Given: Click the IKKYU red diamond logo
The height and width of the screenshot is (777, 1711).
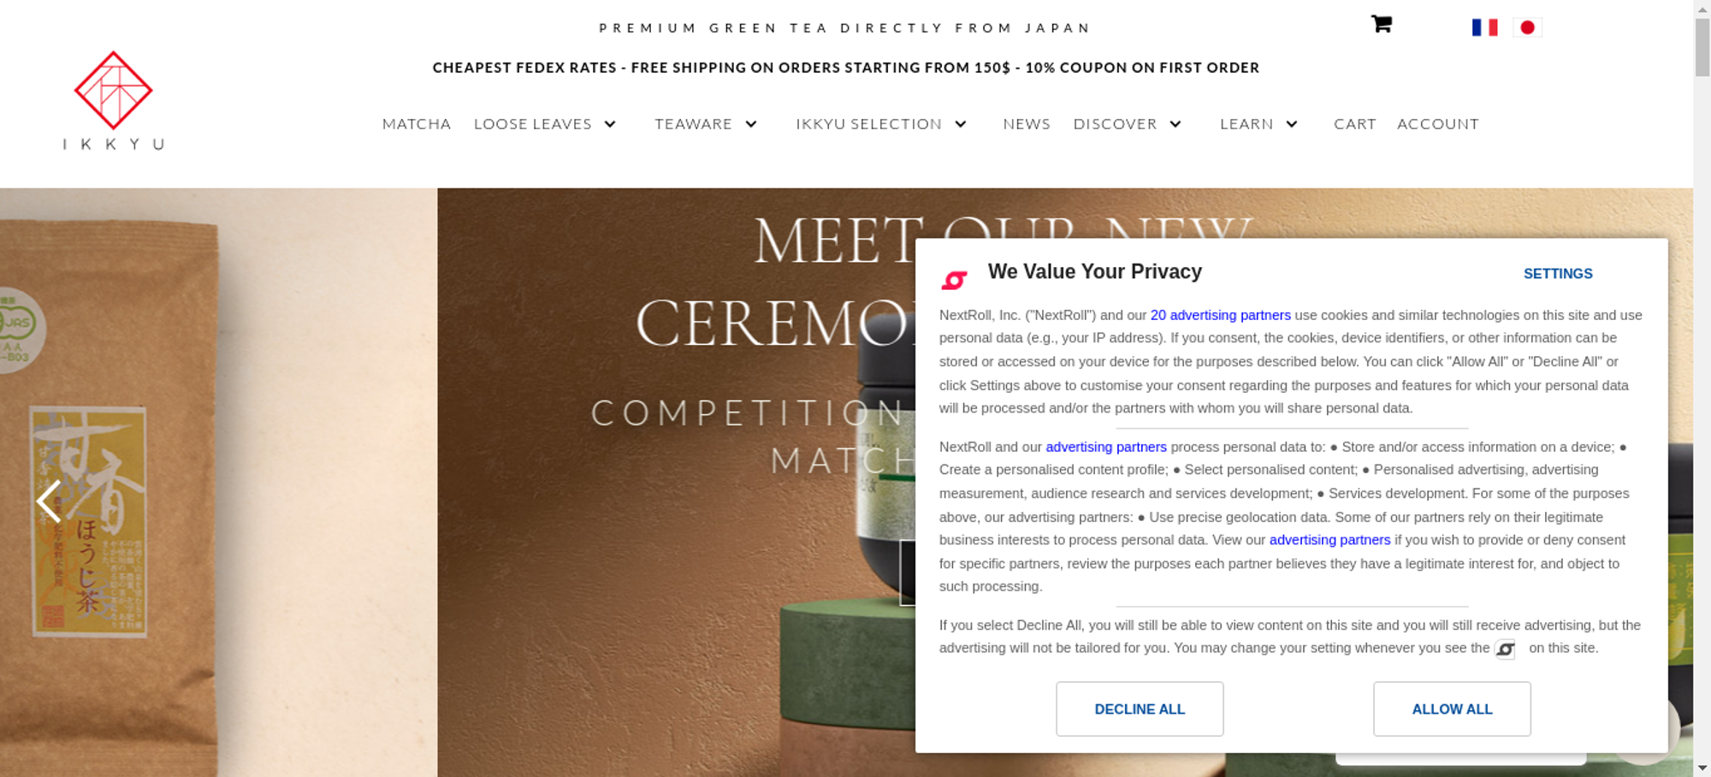Looking at the screenshot, I should pyautogui.click(x=114, y=91).
